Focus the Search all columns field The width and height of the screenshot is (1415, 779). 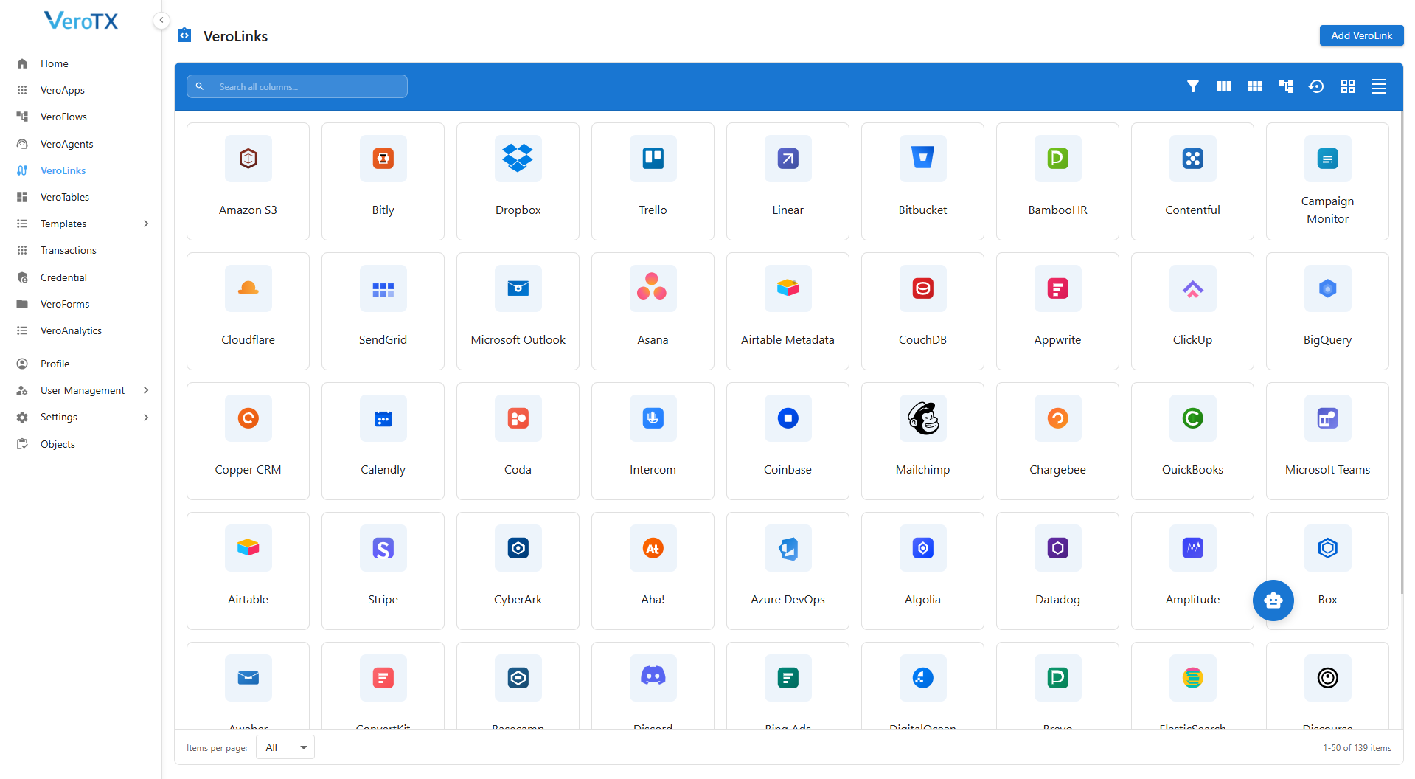[x=297, y=86]
